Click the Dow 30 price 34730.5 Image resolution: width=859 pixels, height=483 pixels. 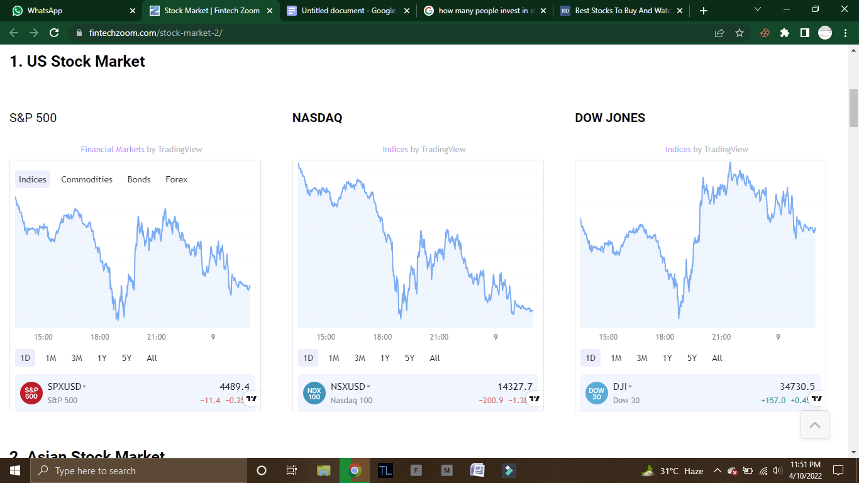click(x=797, y=387)
